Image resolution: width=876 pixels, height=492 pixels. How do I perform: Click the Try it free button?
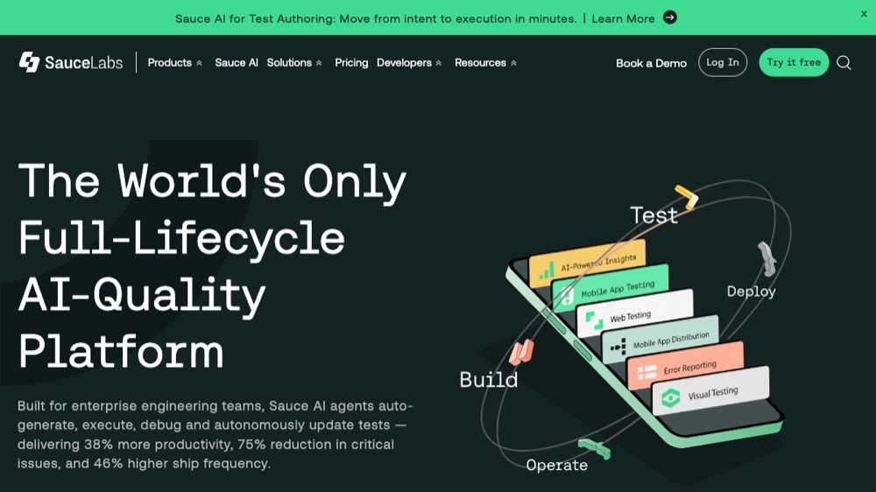794,62
